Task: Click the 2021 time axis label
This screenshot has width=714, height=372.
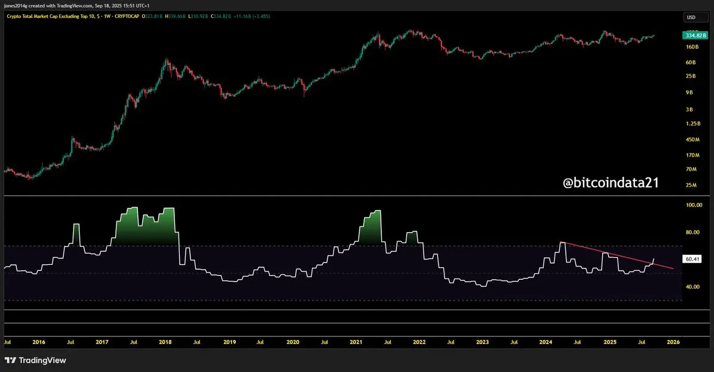Action: 356,343
